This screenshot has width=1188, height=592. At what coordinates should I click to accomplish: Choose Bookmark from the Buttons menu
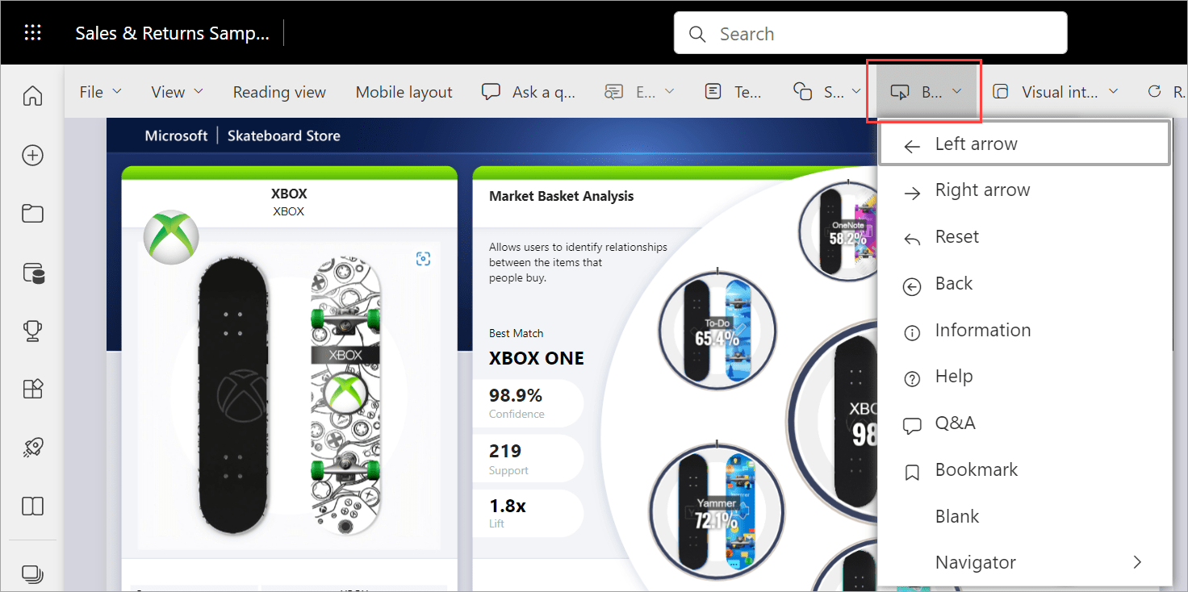[976, 469]
